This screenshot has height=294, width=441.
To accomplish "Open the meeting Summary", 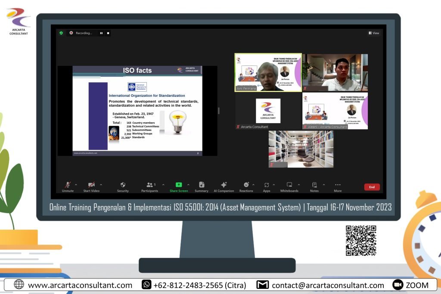I will pyautogui.click(x=202, y=185).
